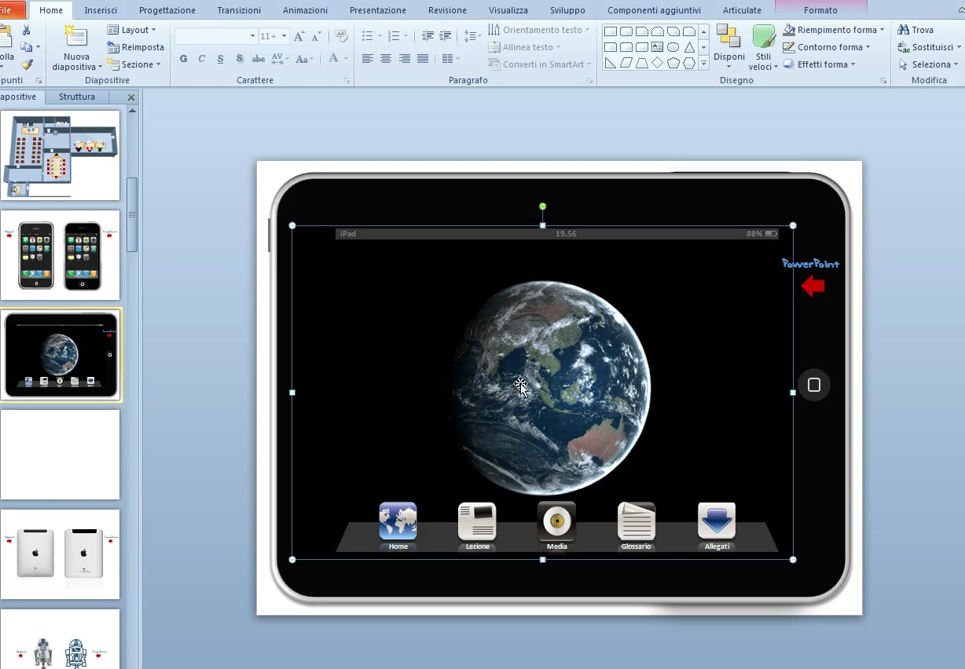Decrease font size with the small A icon
The height and width of the screenshot is (669, 965).
pos(316,36)
